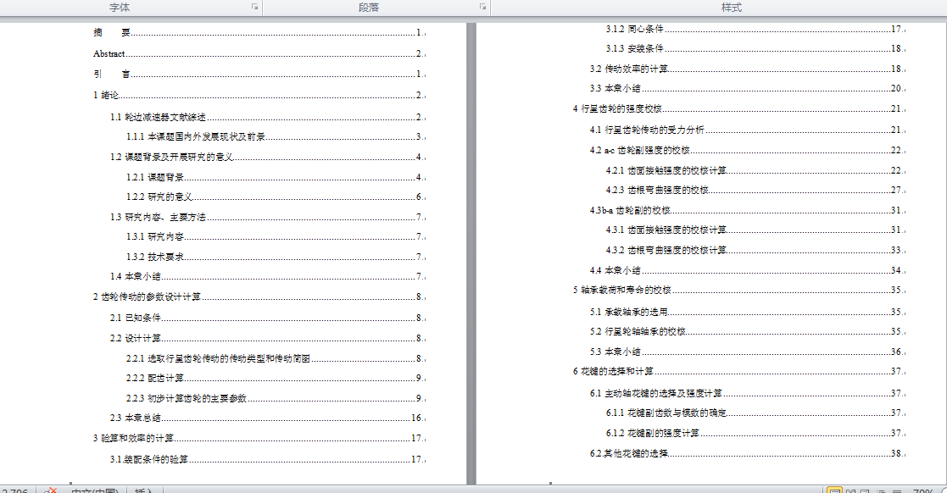Select entry 4.3.2 齿根弯曲强度的校核计算

[x=755, y=250]
